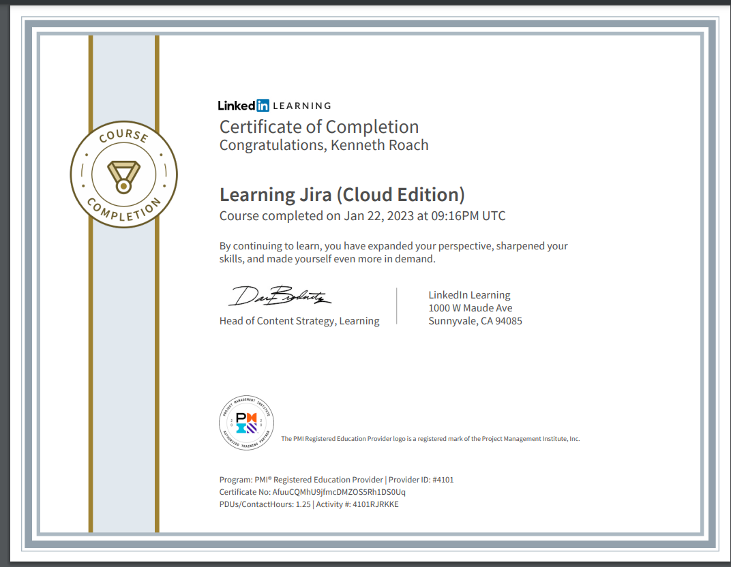This screenshot has height=567, width=731.
Task: Click the PMI Authorized Training Partner seal
Action: point(247,423)
